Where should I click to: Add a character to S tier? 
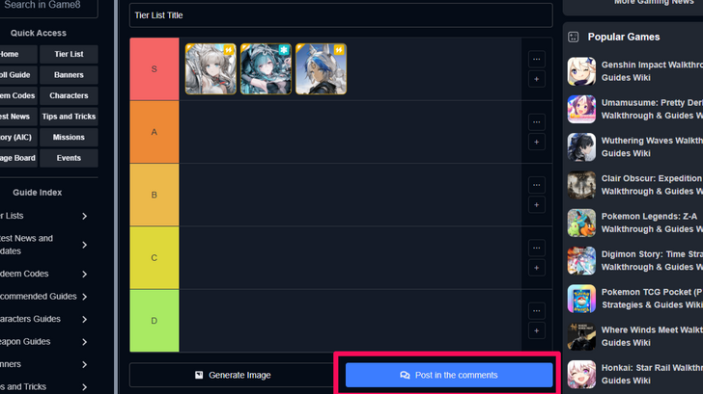(536, 79)
